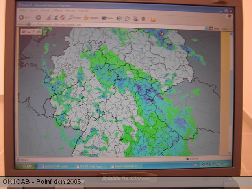Open the Mail toolbar icon

(127, 19)
